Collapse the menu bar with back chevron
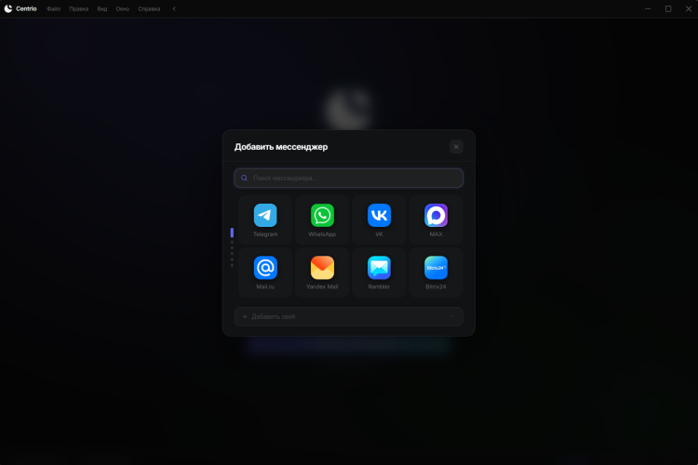 [x=174, y=9]
